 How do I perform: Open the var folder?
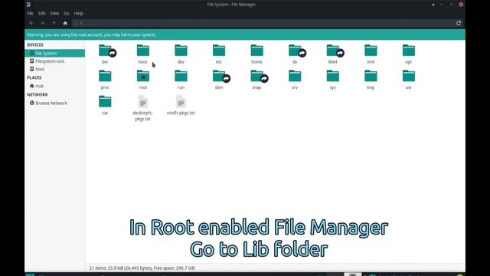point(105,102)
